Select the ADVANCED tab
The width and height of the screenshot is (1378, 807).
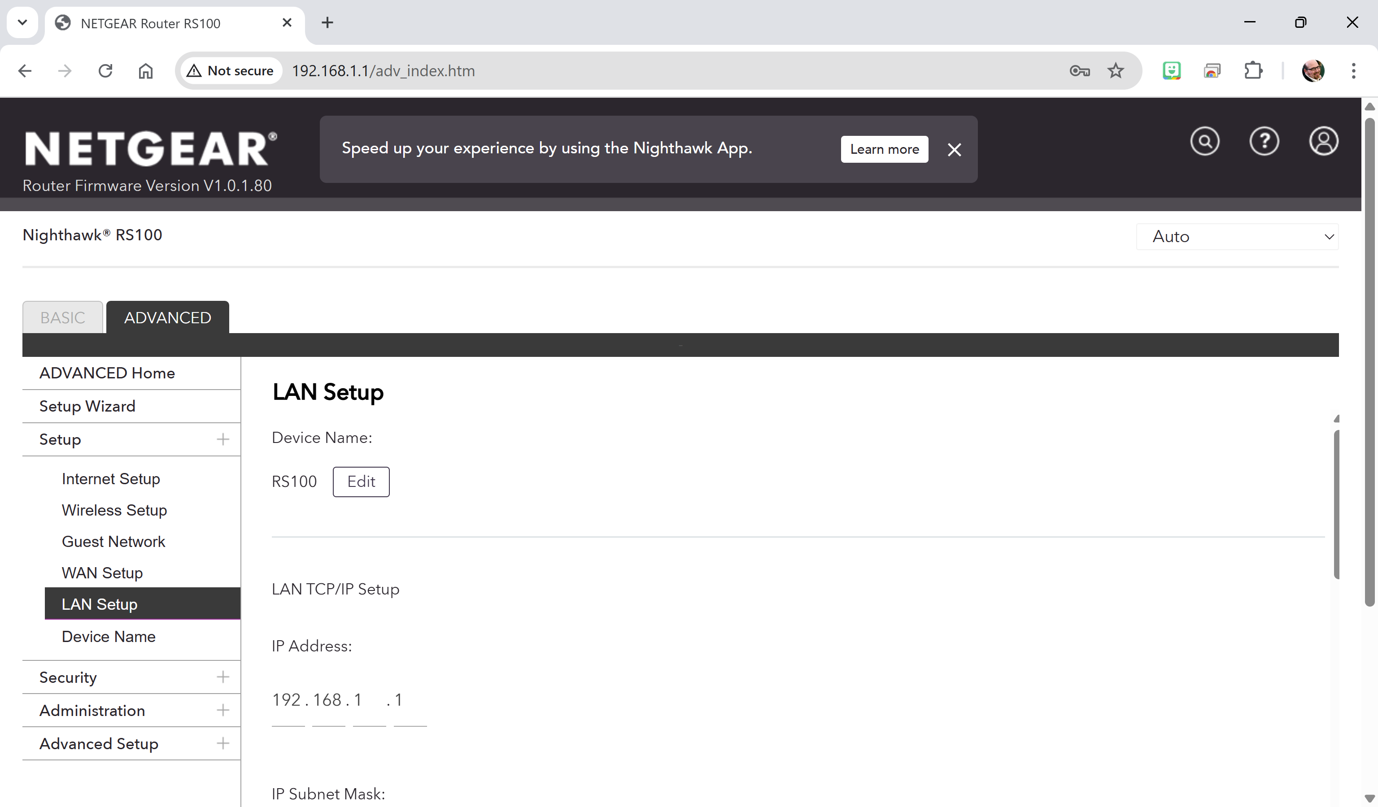tap(167, 317)
